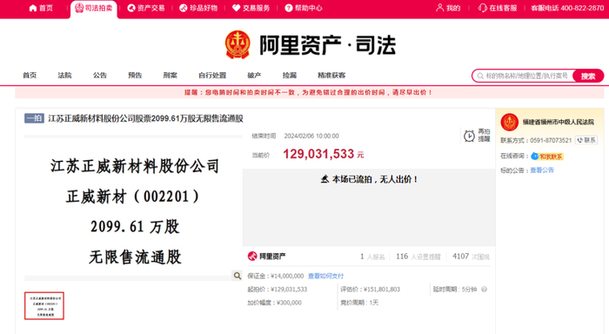Viewport: 609px width, 334px height.
Task: Open the 公告 menu item
Action: tap(100, 76)
